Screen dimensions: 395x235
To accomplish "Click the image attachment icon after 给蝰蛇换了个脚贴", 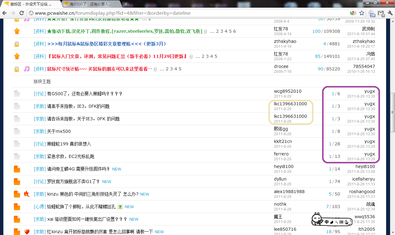I will click(x=120, y=207).
